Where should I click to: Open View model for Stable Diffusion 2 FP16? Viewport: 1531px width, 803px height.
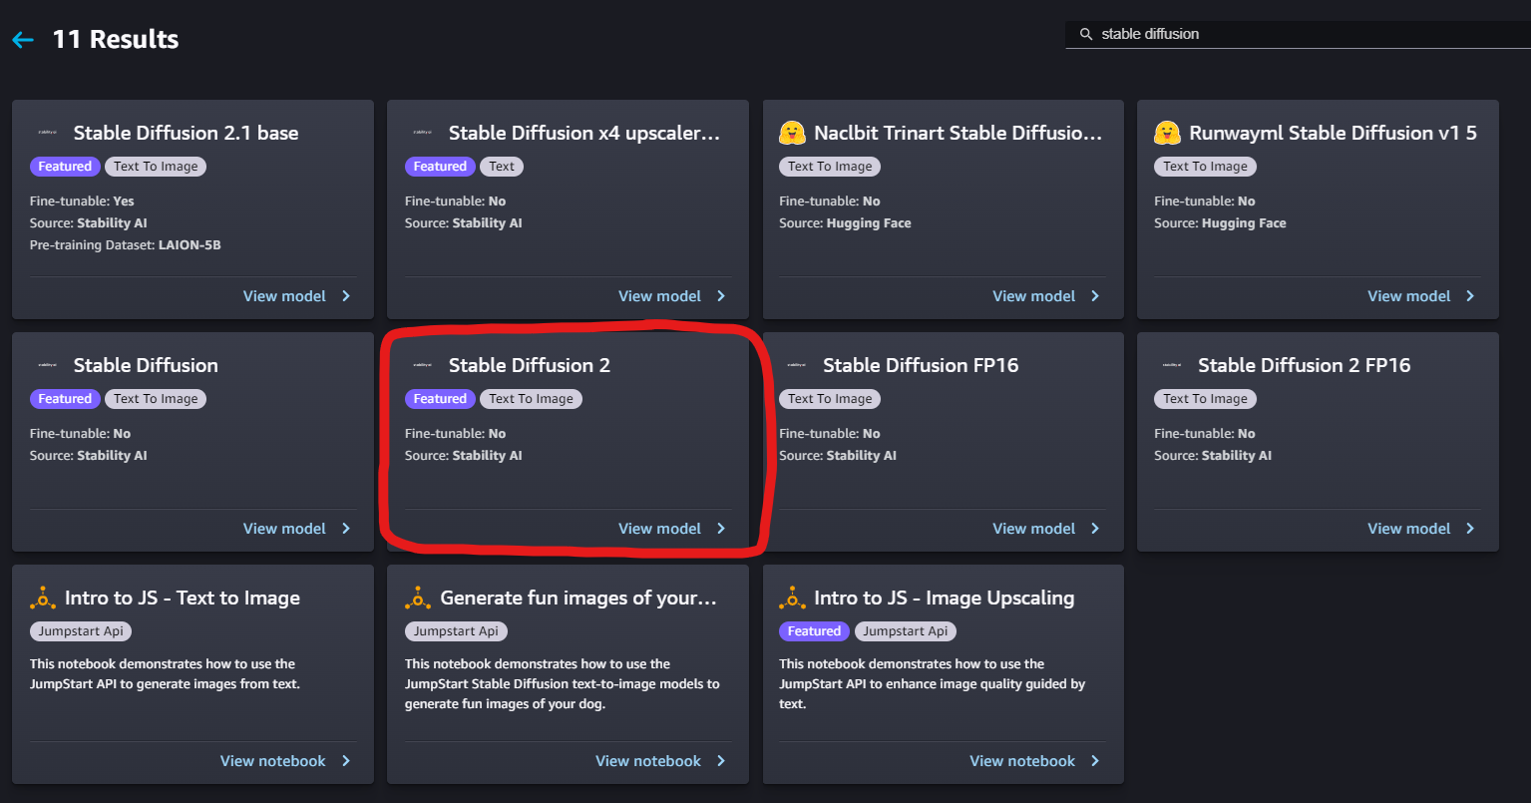pos(1408,529)
